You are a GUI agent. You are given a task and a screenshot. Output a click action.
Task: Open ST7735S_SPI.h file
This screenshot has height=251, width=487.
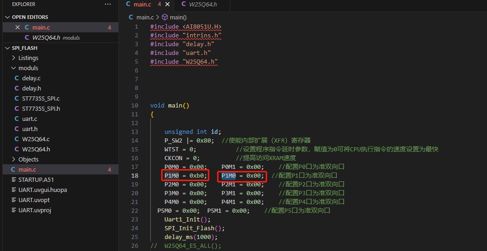pos(41,109)
